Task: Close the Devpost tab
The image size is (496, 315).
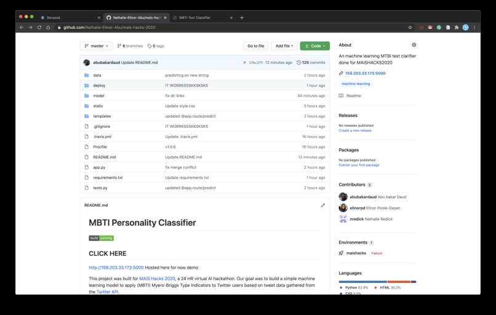Action: pos(98,18)
